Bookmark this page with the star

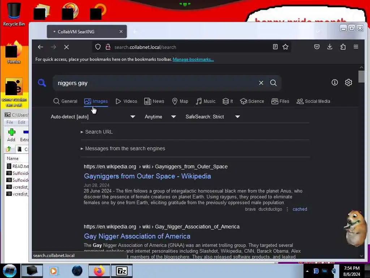point(285,47)
